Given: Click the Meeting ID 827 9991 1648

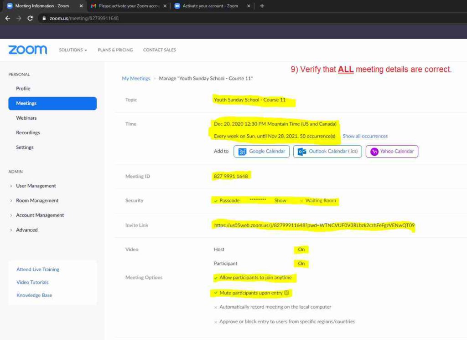Looking at the screenshot, I should [x=231, y=176].
